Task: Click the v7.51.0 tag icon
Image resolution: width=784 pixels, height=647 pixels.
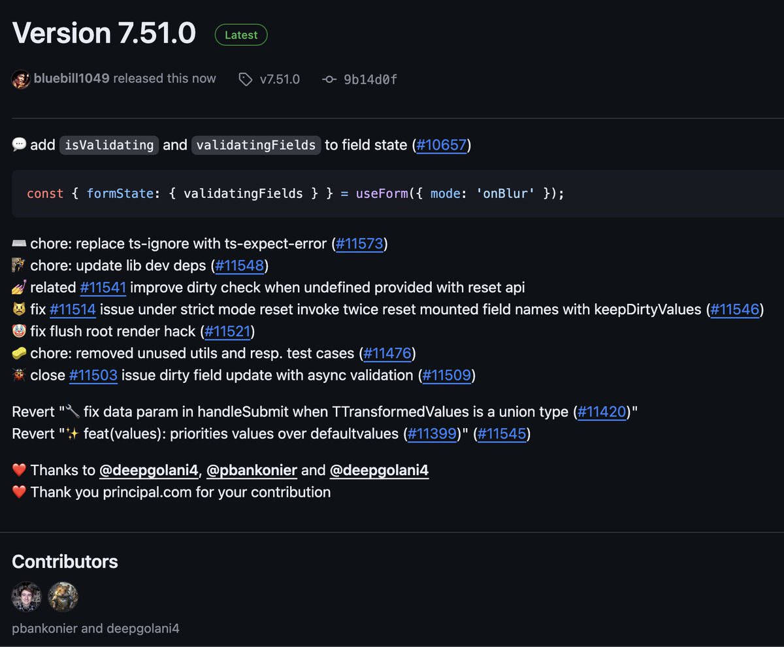Action: tap(245, 80)
